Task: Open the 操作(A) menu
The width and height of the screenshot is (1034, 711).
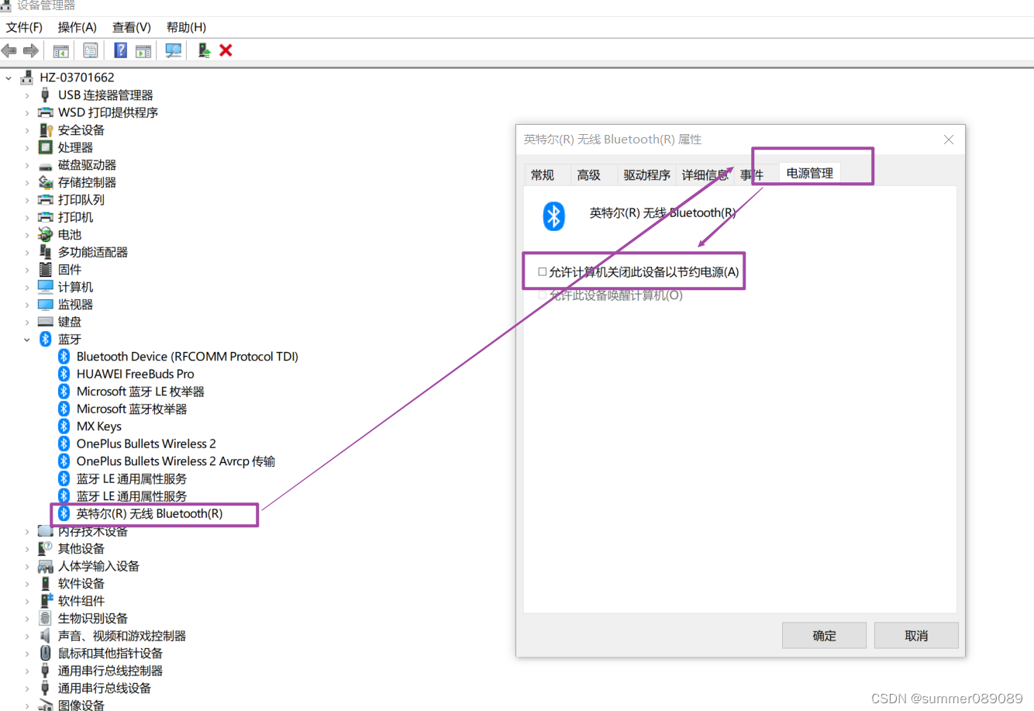Action: pos(77,27)
